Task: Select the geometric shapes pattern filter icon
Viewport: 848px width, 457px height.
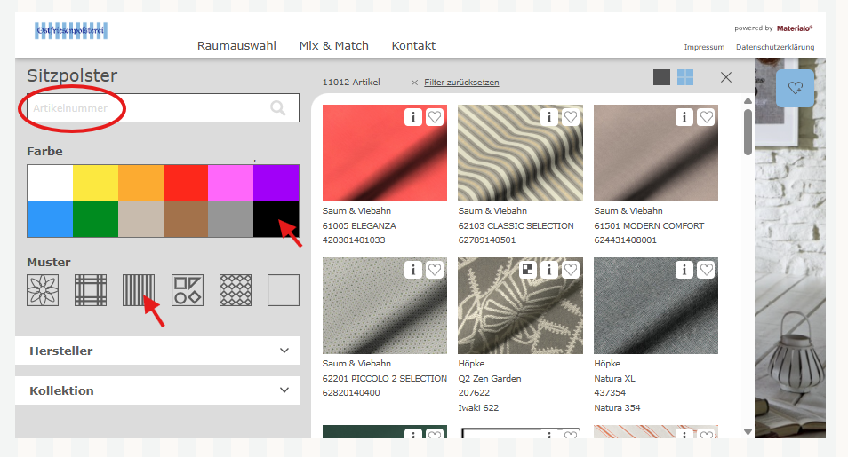Action: click(x=188, y=290)
